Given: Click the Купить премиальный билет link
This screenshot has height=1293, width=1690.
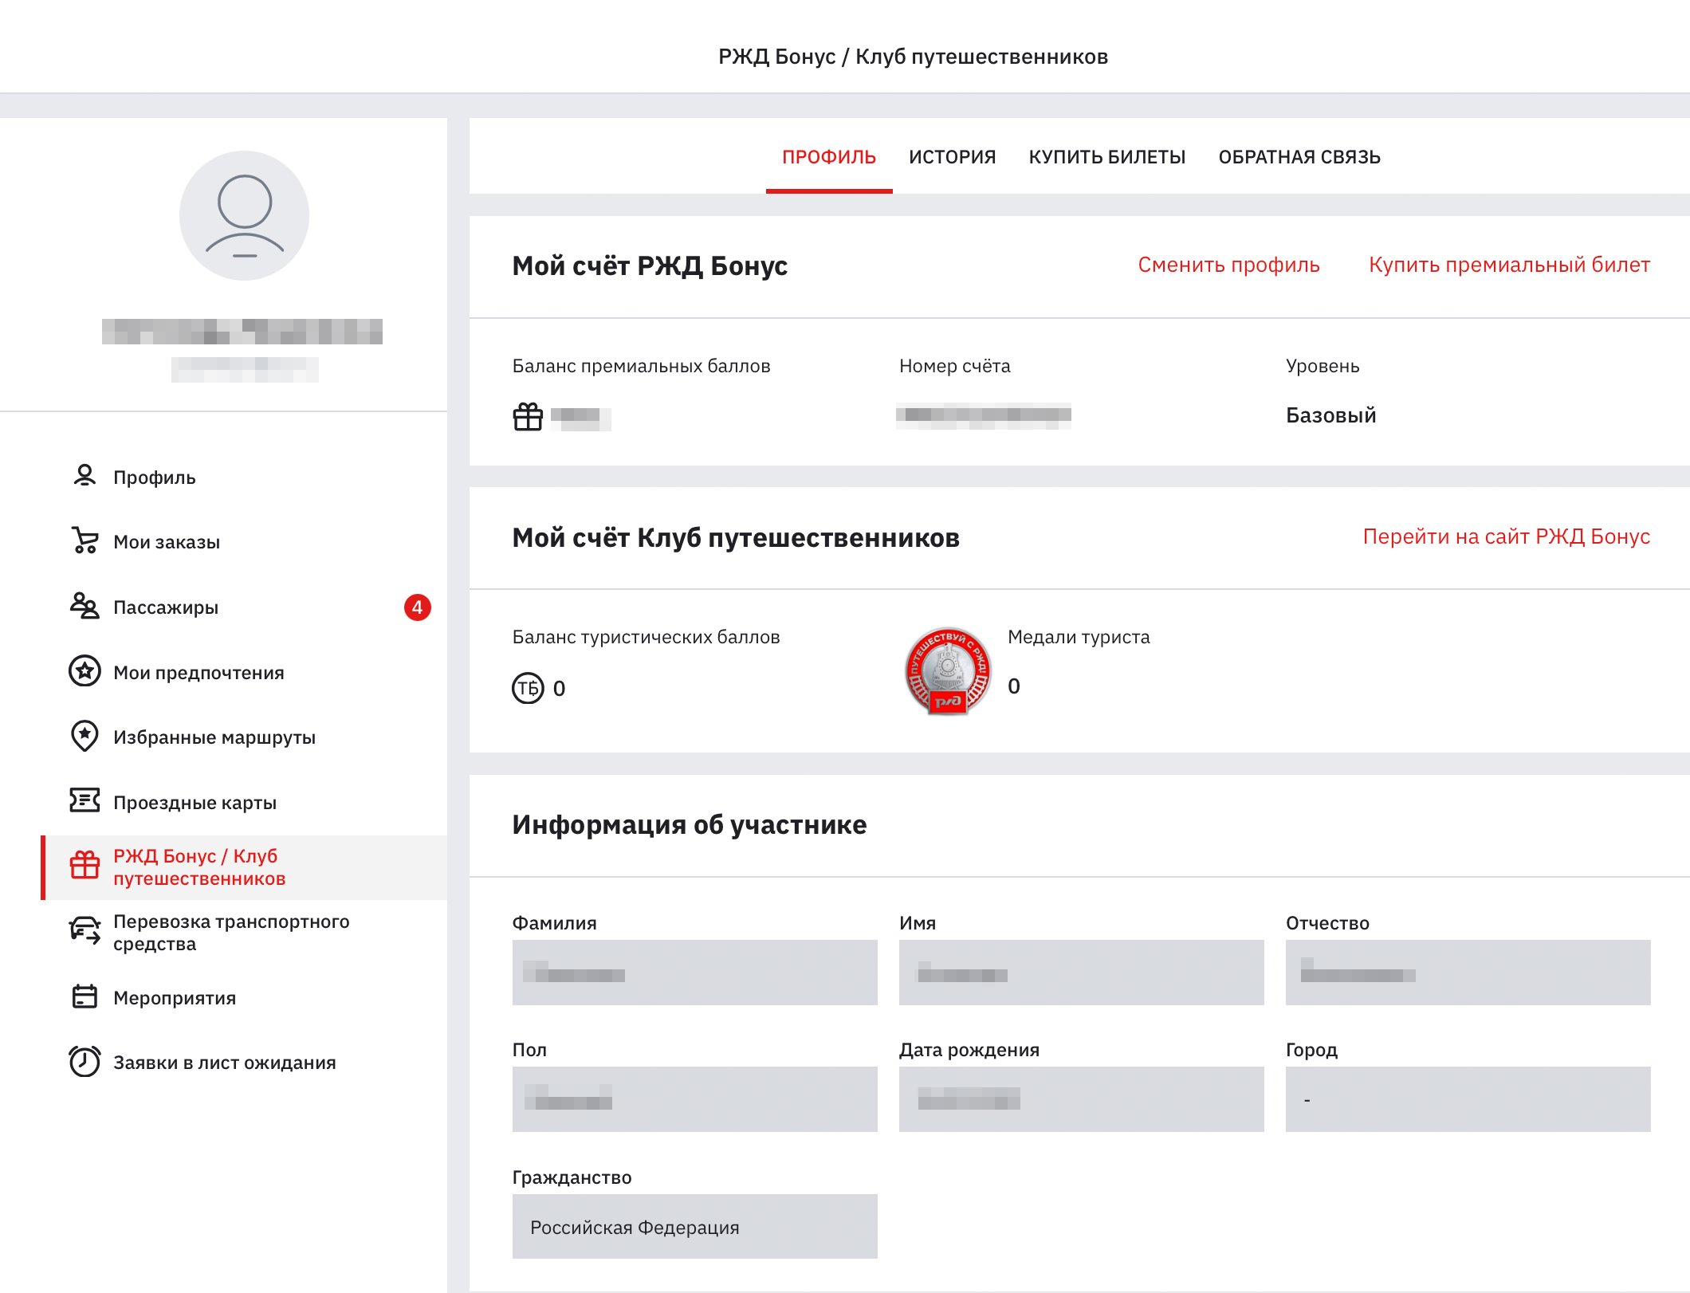Looking at the screenshot, I should tap(1509, 265).
